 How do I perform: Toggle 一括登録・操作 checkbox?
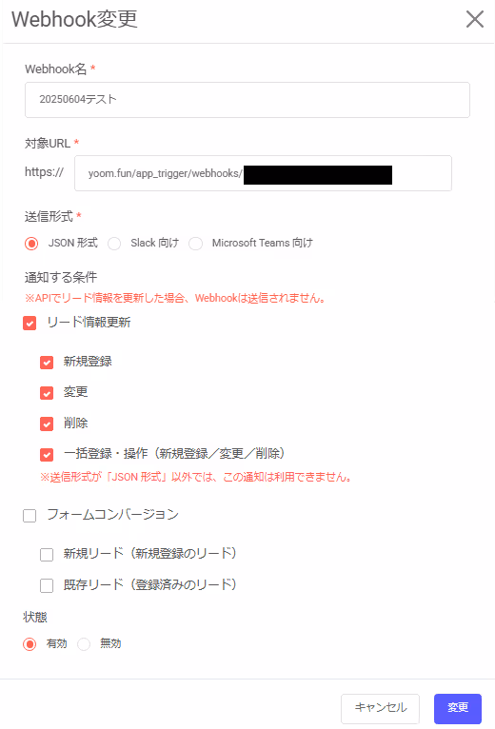pos(47,455)
